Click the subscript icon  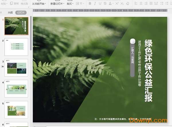tap(122, 4)
